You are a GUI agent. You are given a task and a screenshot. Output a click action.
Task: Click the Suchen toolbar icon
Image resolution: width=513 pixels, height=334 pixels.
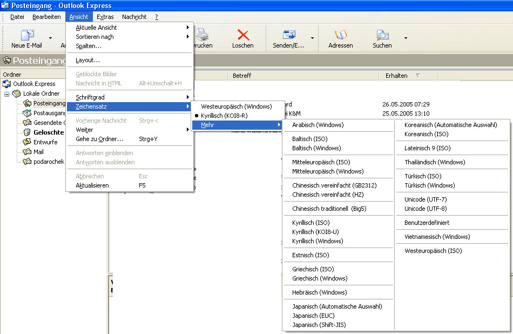point(382,35)
